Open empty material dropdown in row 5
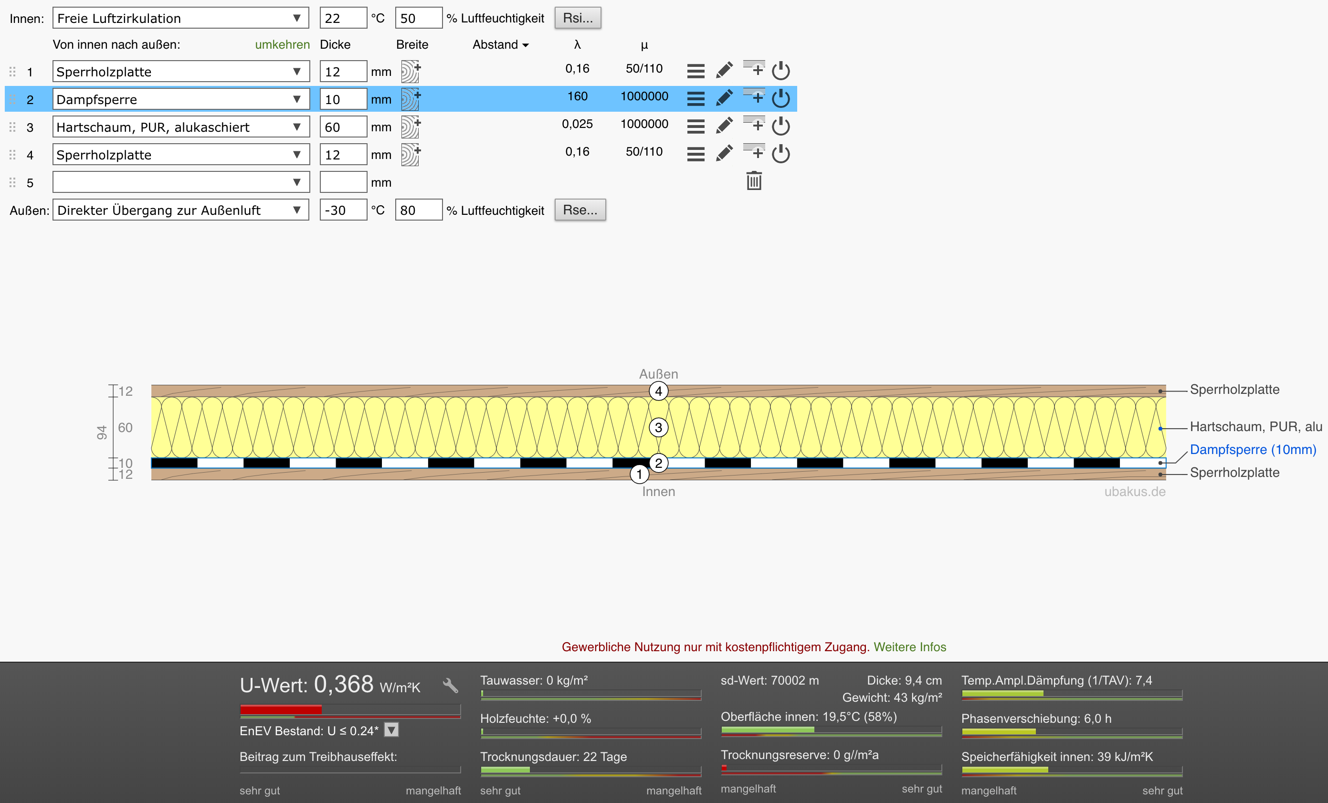Image resolution: width=1328 pixels, height=803 pixels. [x=180, y=182]
